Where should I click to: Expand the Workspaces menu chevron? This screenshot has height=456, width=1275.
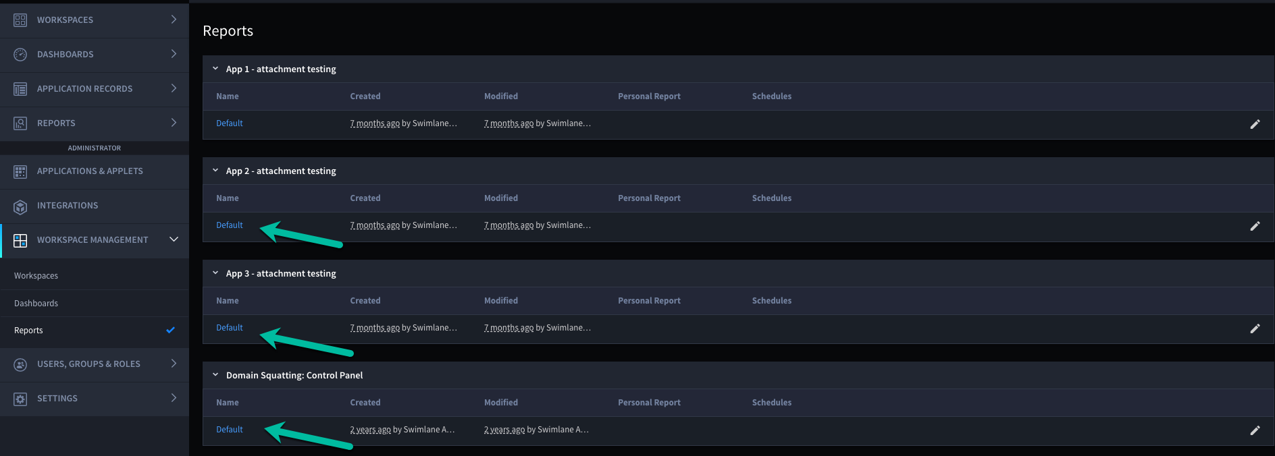pyautogui.click(x=174, y=20)
